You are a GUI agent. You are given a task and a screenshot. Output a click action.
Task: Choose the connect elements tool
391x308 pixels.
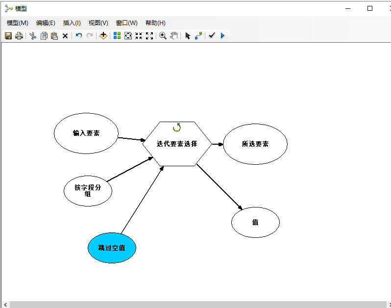(x=198, y=36)
